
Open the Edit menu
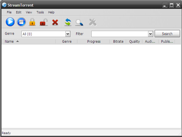[19, 12]
